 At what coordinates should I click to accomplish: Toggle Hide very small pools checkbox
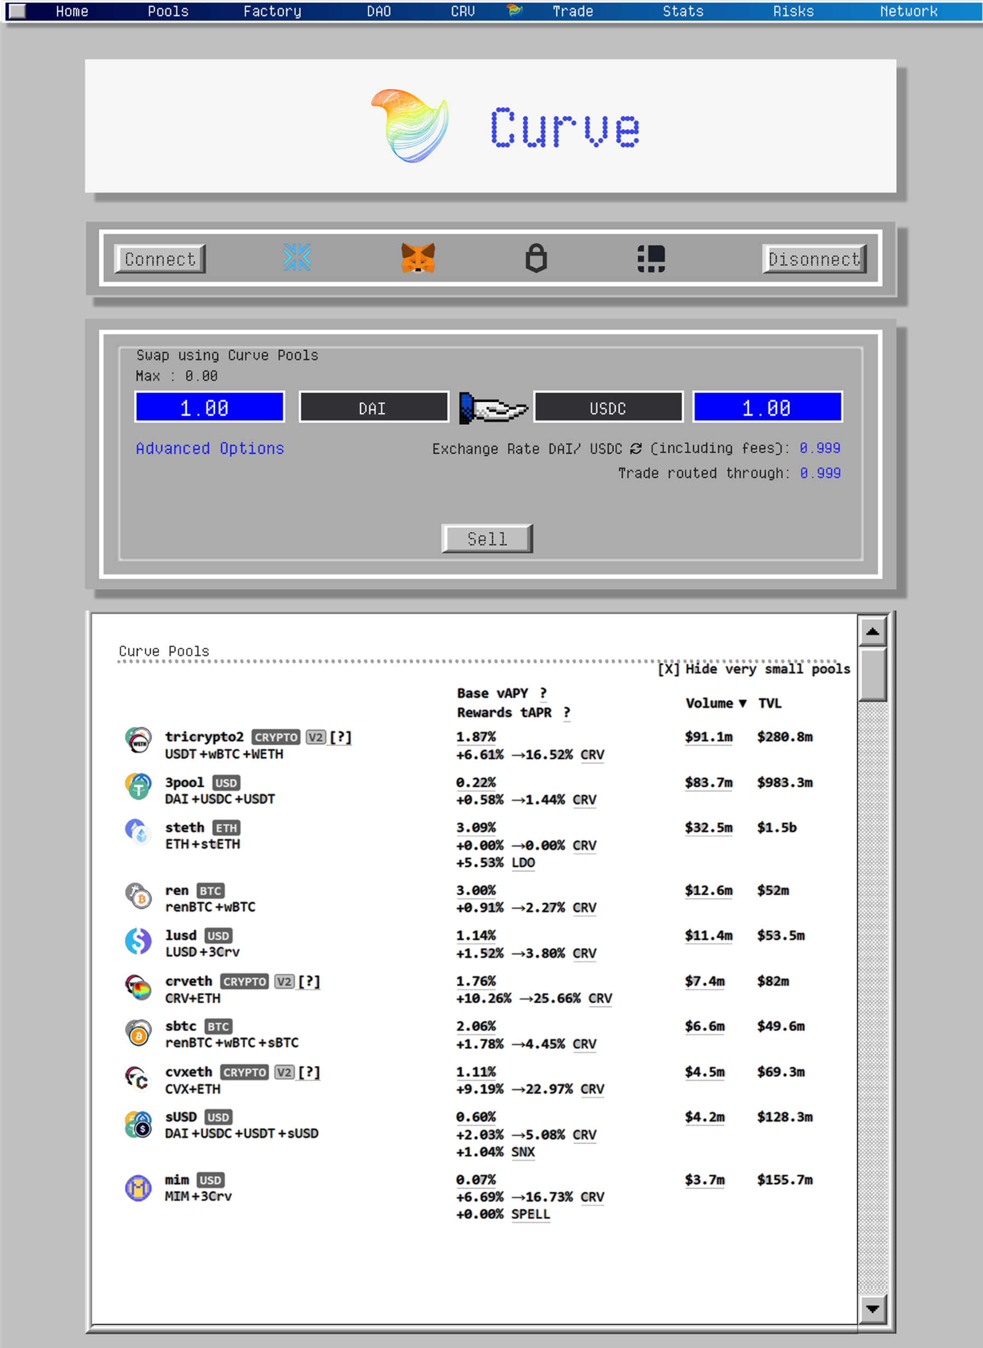(x=668, y=669)
